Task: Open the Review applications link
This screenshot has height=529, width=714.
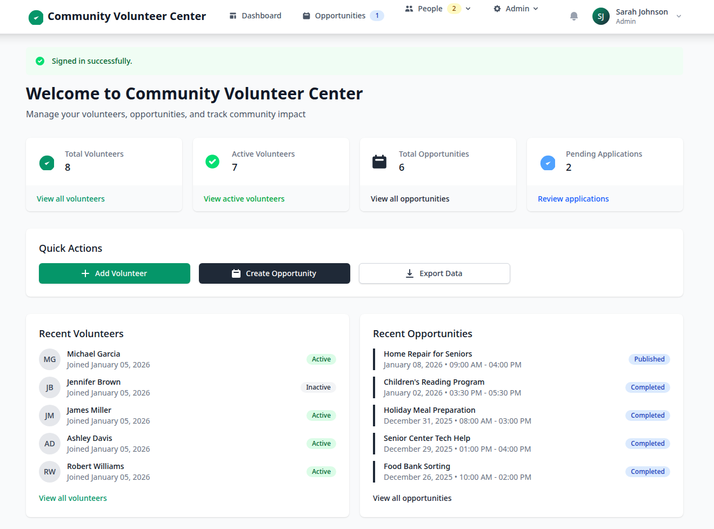Action: 573,198
